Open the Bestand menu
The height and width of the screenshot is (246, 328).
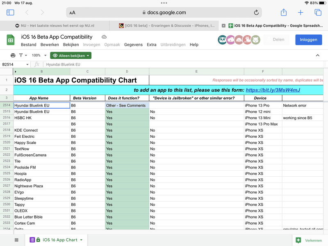(29, 45)
